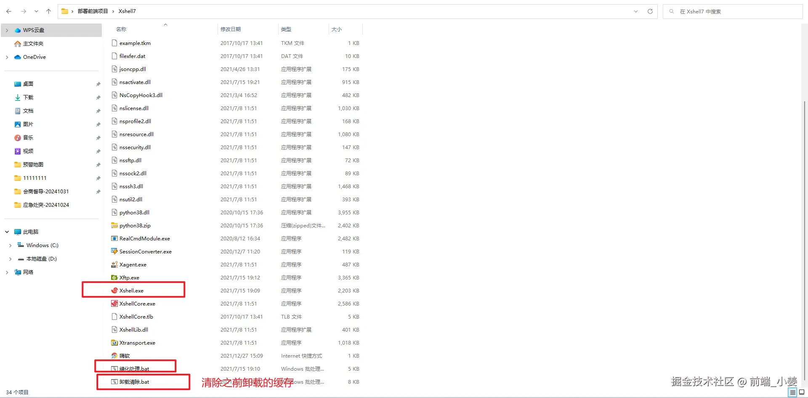Sort files by the 修改日期 column

[x=231, y=29]
